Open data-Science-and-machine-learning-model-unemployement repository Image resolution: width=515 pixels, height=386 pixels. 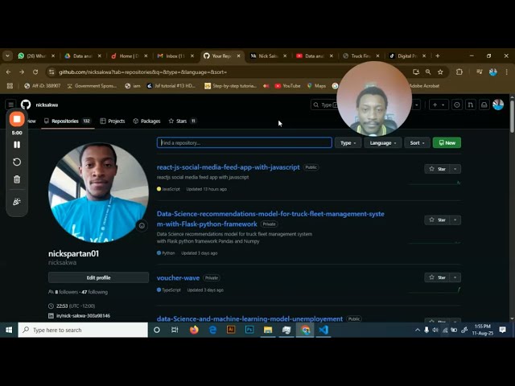click(x=249, y=318)
